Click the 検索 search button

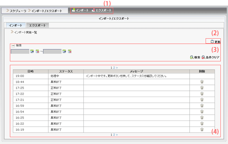[195, 58]
